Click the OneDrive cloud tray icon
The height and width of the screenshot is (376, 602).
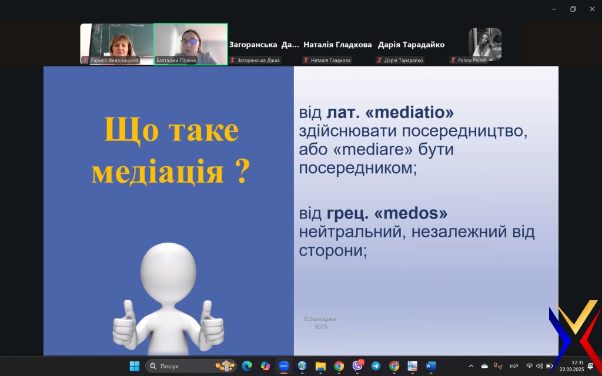click(x=484, y=366)
